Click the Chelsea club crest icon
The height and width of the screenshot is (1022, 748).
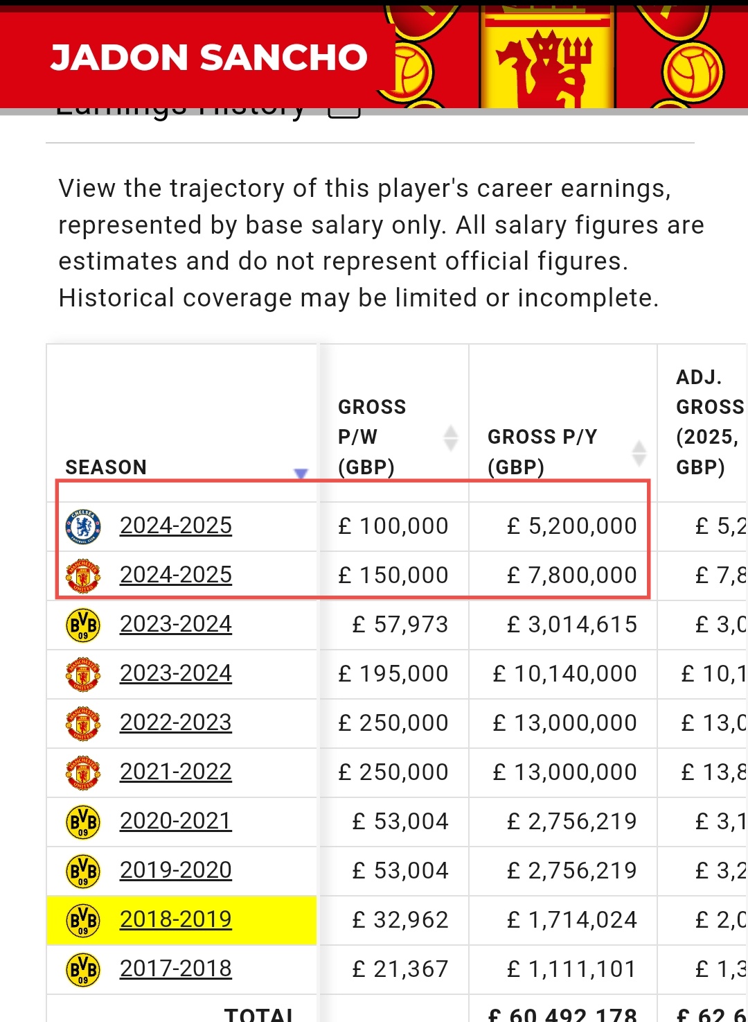pos(83,527)
